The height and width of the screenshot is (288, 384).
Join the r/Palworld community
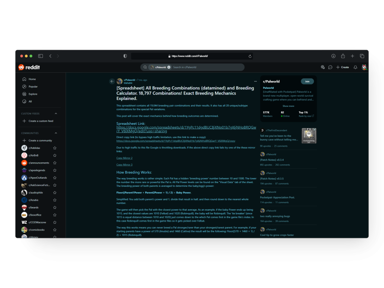[307, 81]
